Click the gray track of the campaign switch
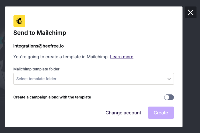200x133 pixels. click(x=172, y=97)
